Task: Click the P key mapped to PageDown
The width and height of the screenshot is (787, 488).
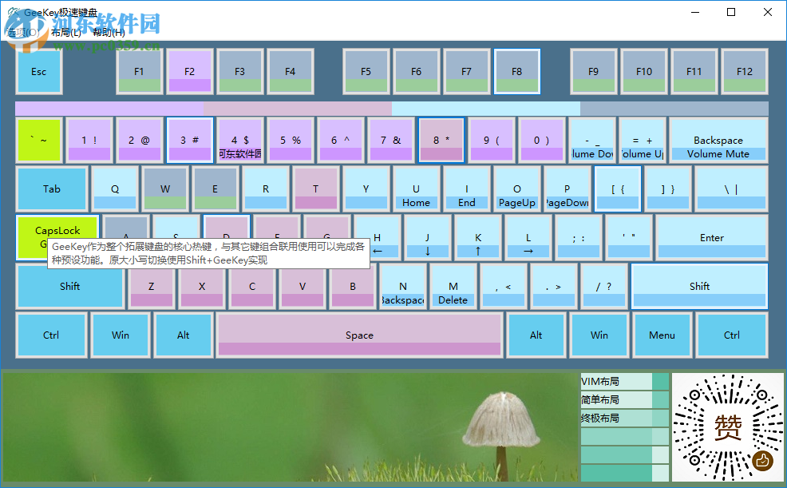Action: [x=568, y=188]
